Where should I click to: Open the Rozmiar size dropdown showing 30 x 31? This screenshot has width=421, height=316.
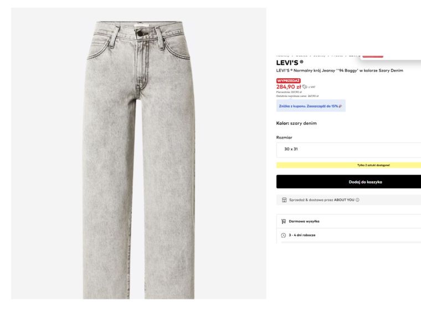348,150
